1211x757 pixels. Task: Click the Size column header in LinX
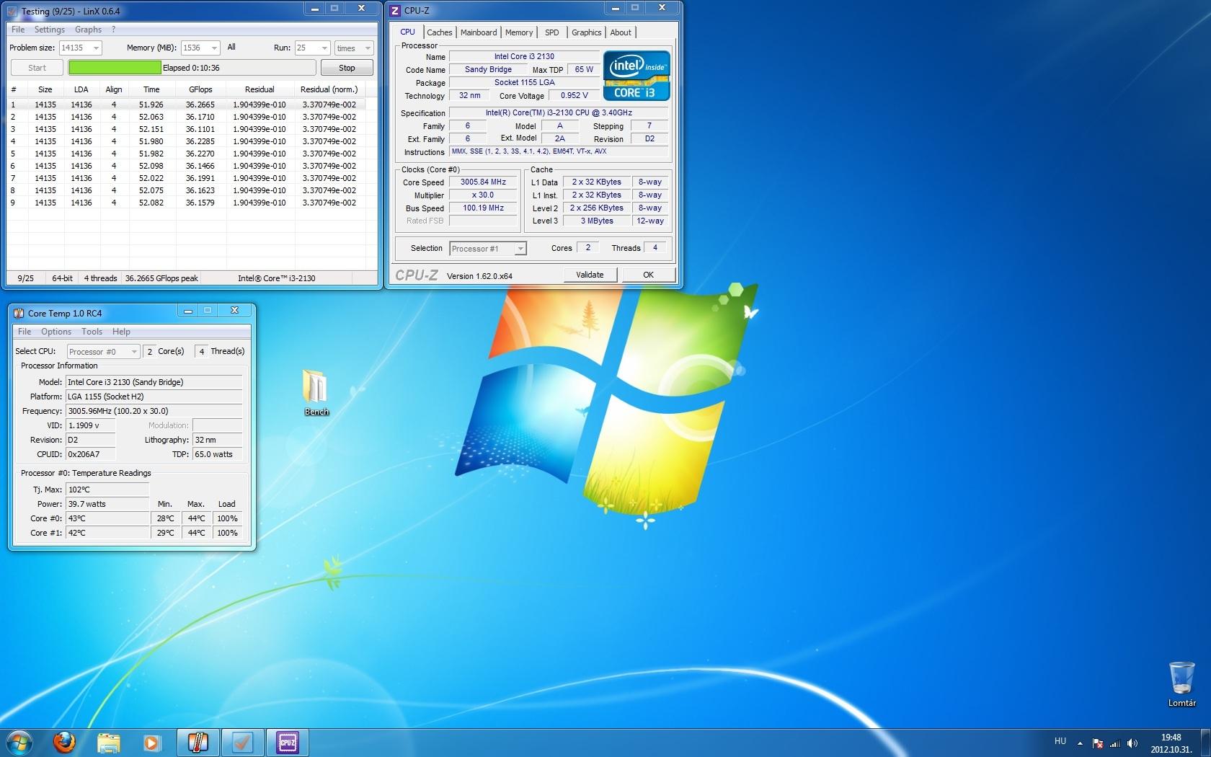click(45, 89)
